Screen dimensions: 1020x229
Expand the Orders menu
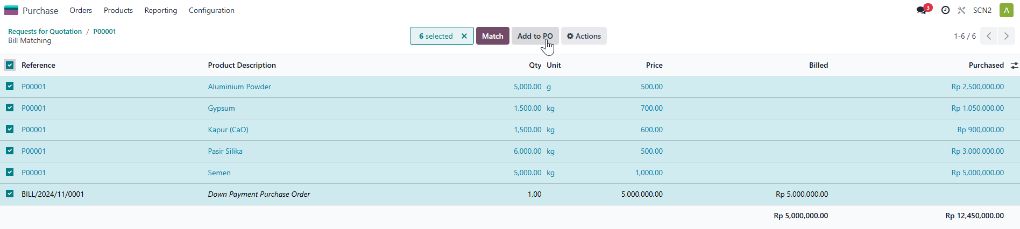[x=81, y=10]
